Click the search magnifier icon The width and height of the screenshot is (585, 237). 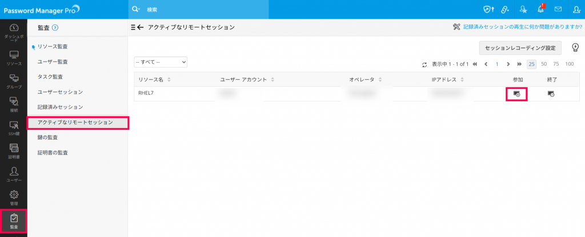coord(136,9)
